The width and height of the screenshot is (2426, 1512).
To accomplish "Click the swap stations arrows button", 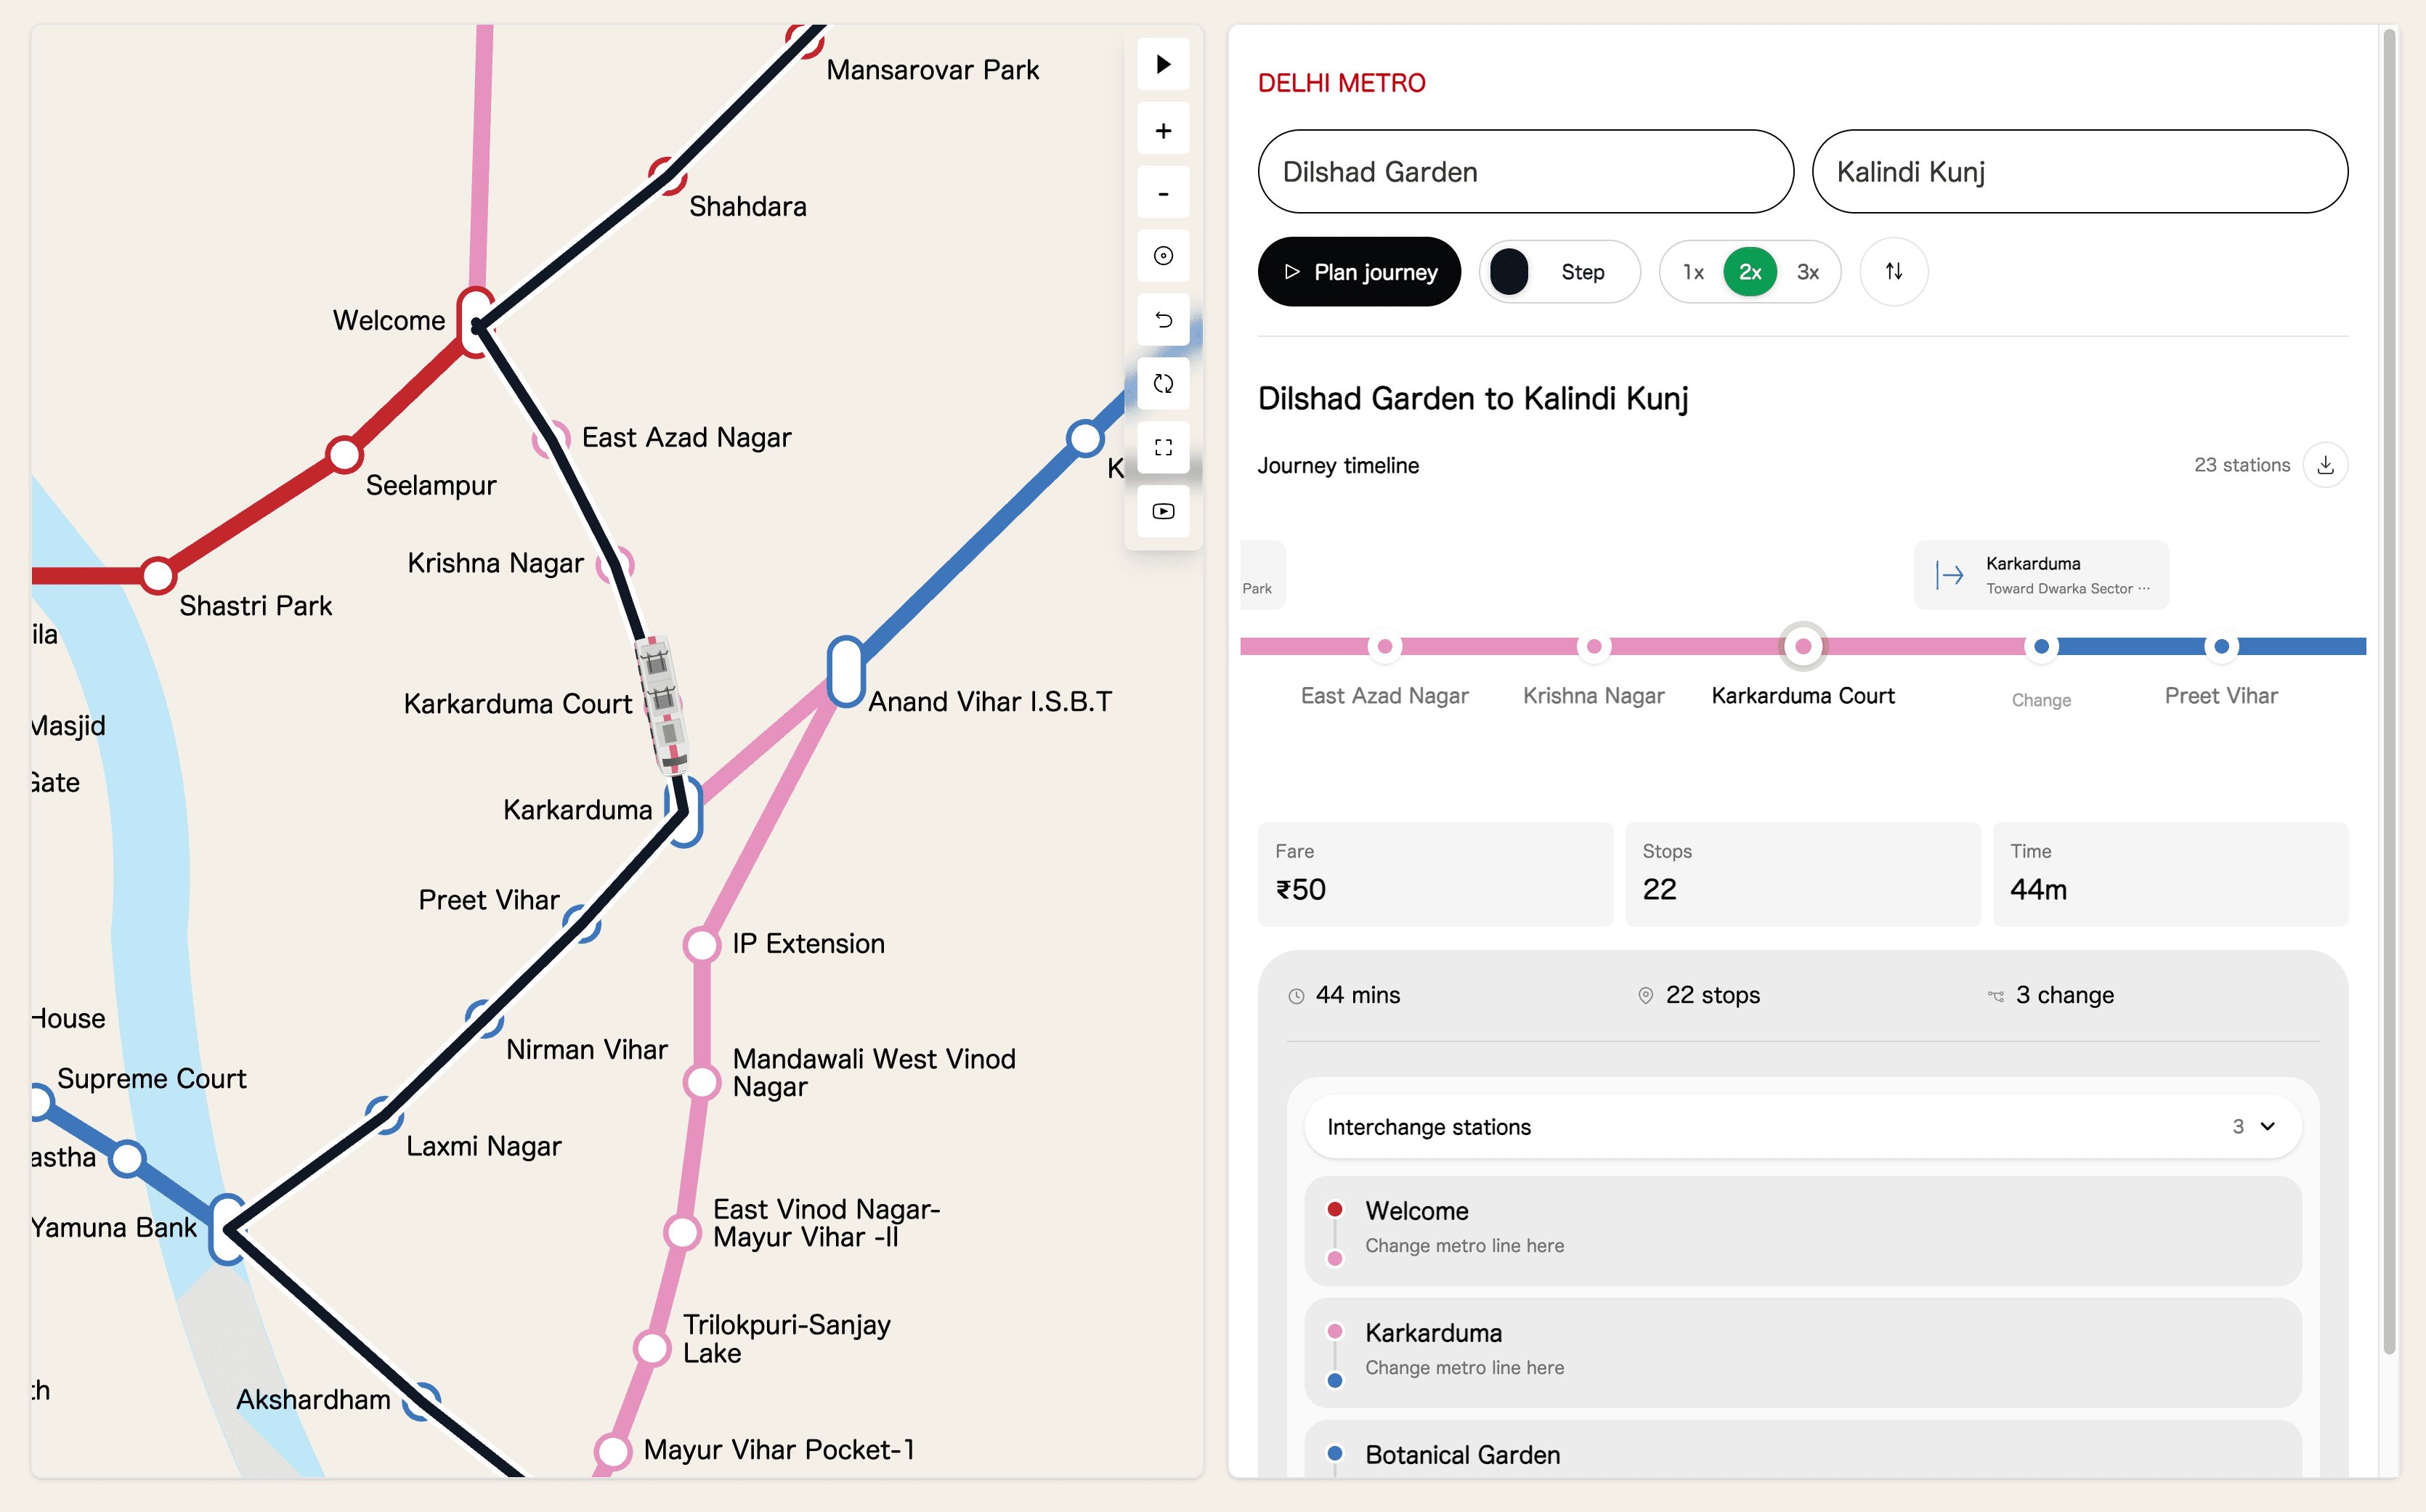I will point(1894,271).
